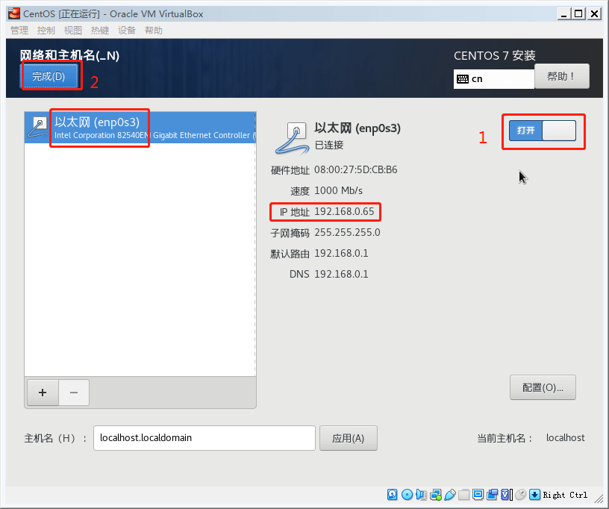Click the hard disk activity status icon
The width and height of the screenshot is (609, 509).
[x=393, y=495]
